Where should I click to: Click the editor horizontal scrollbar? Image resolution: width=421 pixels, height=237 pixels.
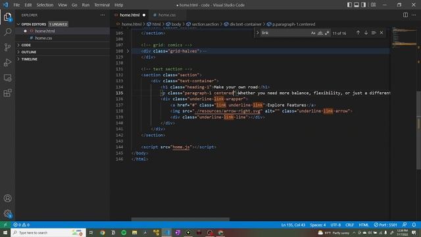(180, 219)
